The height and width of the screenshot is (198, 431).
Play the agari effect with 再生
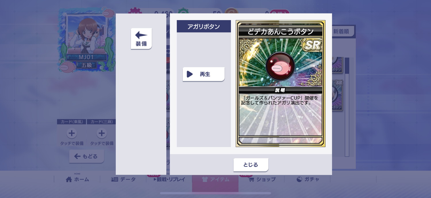203,74
